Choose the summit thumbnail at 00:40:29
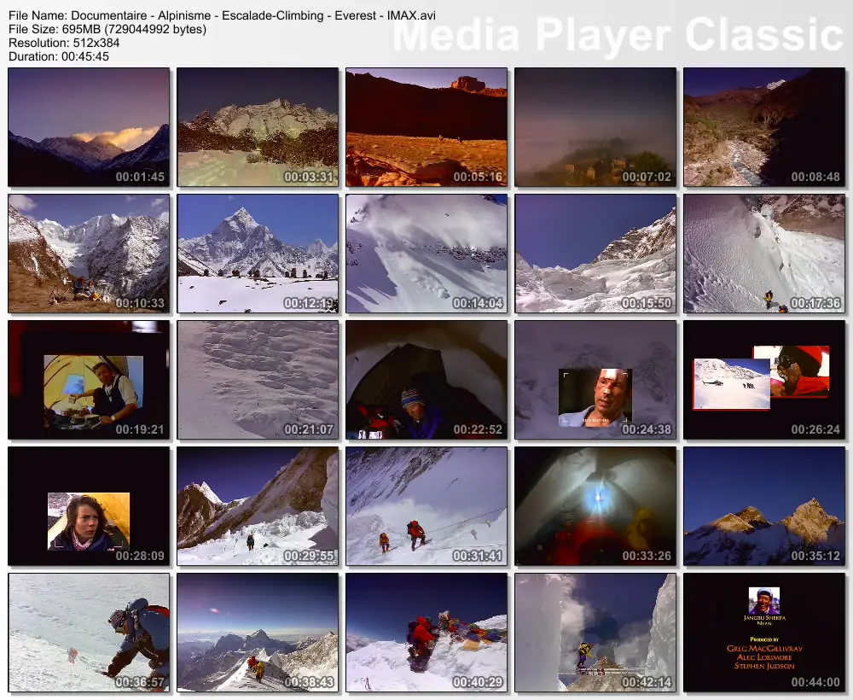This screenshot has height=700, width=853. tap(426, 633)
